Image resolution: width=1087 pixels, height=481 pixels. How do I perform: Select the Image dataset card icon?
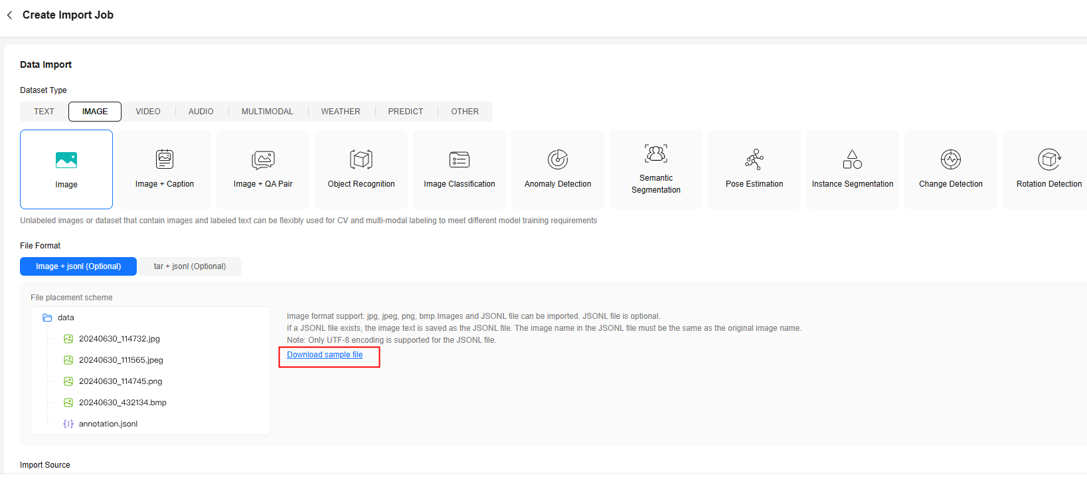(66, 160)
